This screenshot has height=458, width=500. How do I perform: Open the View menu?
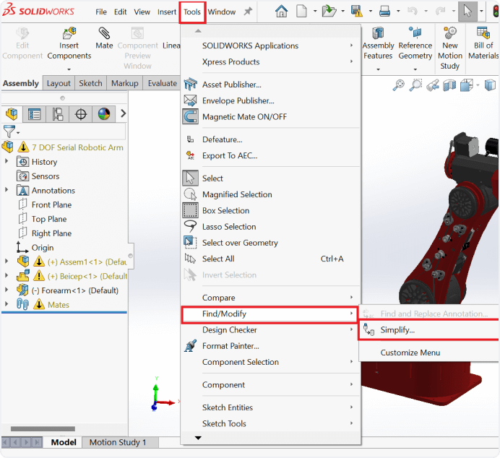142,12
